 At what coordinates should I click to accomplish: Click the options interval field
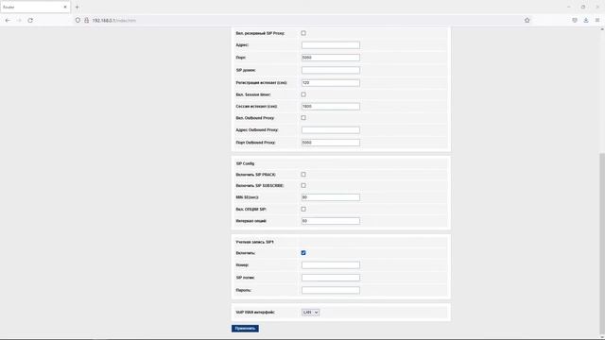(x=331, y=221)
